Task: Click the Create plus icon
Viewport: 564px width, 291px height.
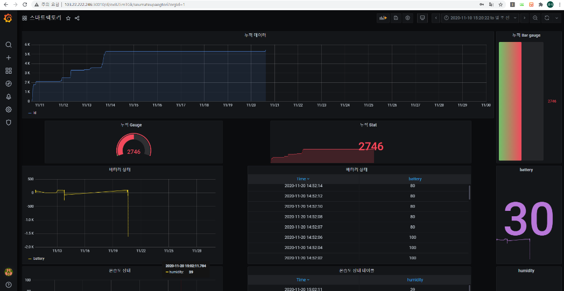Action: pyautogui.click(x=9, y=58)
